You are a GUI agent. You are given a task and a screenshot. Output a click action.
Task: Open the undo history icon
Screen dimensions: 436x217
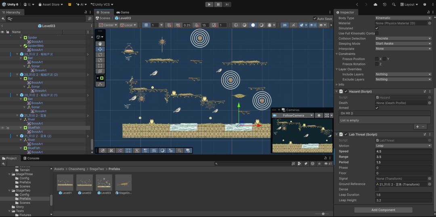click(x=385, y=4)
